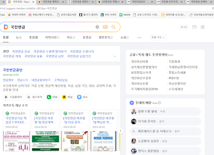The image size is (214, 155).
Task: Switch to the 동영상 tab
Action: (87, 37)
